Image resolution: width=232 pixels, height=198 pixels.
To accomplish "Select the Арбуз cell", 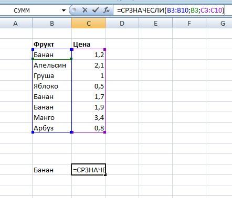I will (x=52, y=128).
